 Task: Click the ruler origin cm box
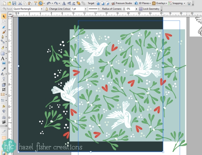point(10,14)
